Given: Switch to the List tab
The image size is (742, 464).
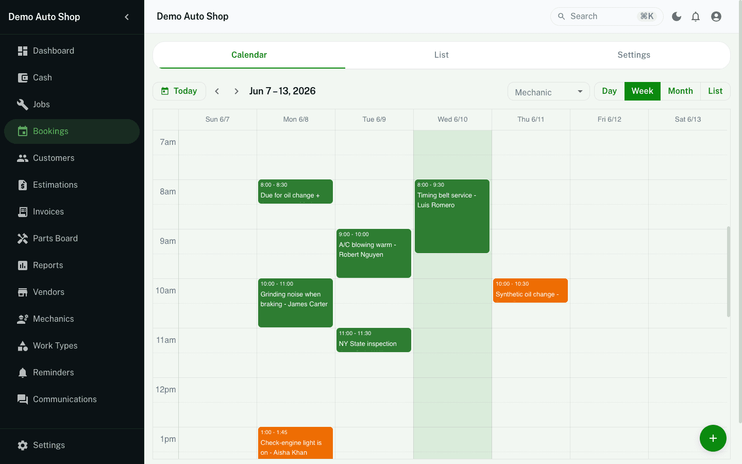Looking at the screenshot, I should point(441,55).
